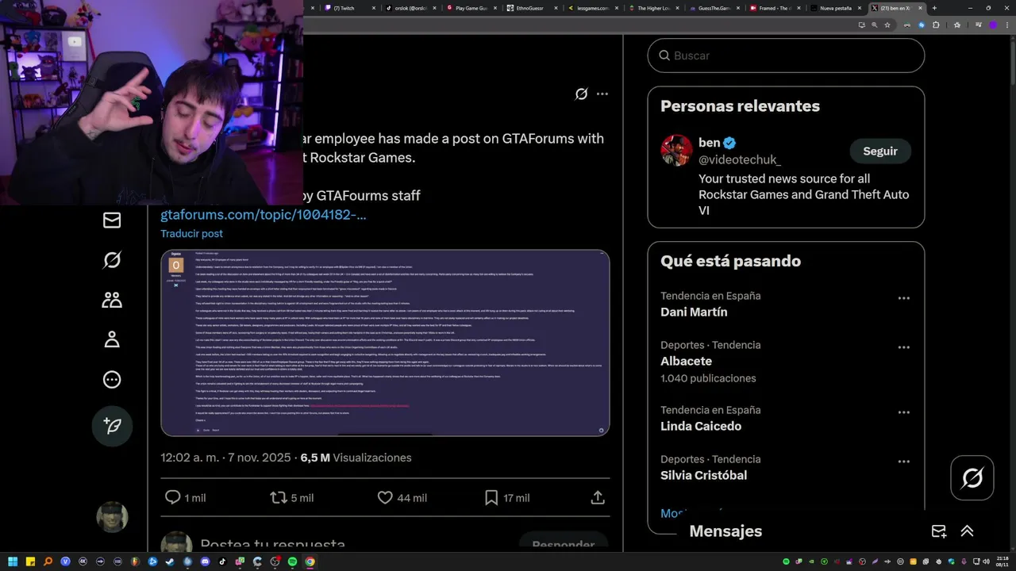
Task: Switch to the Framed browser tab
Action: tap(775, 8)
